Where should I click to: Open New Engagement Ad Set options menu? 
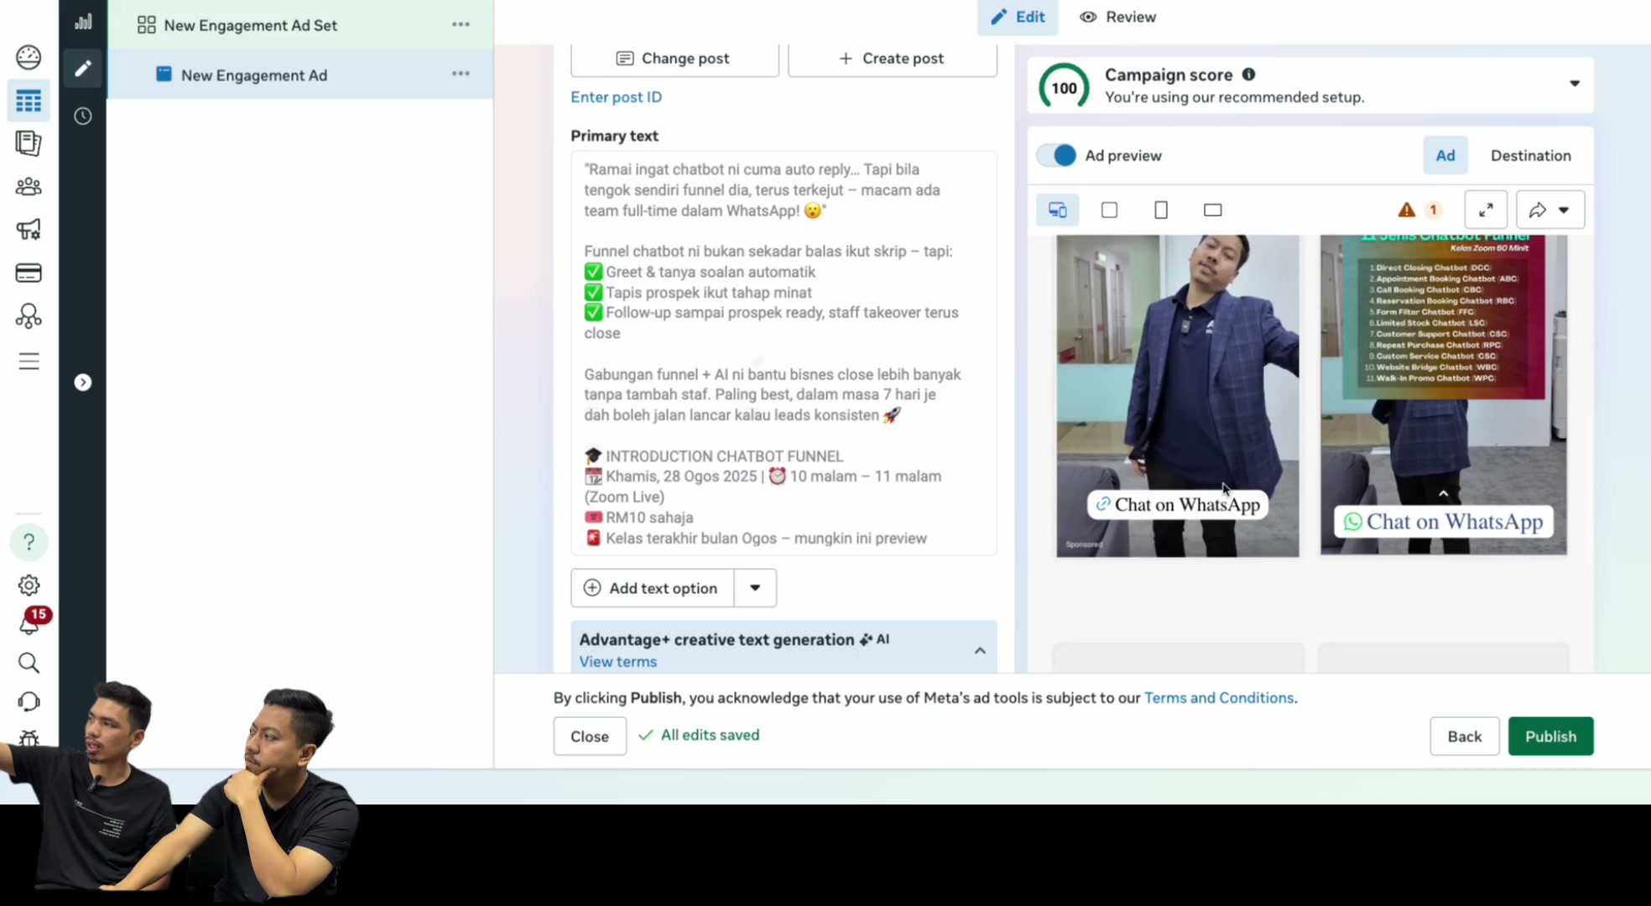461,24
